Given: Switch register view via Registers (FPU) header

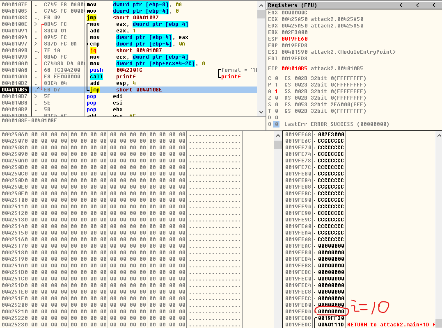Looking at the screenshot, I should 292,5.
